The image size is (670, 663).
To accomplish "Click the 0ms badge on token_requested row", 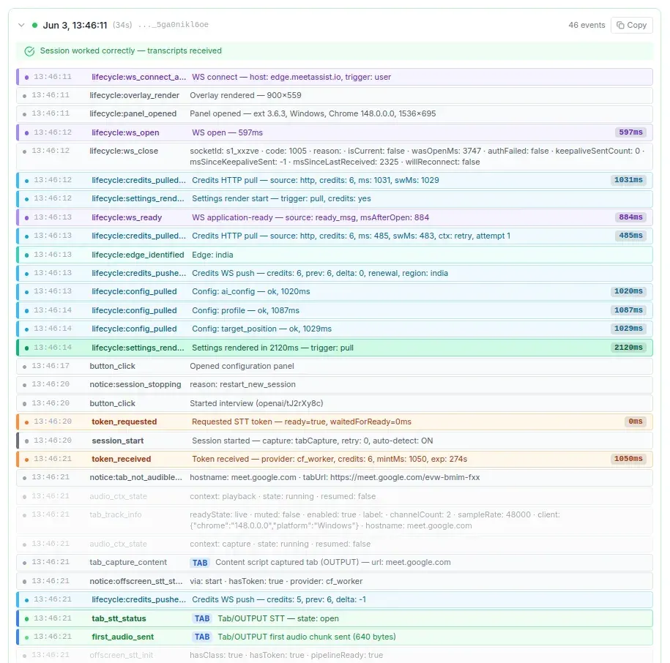I will [636, 422].
